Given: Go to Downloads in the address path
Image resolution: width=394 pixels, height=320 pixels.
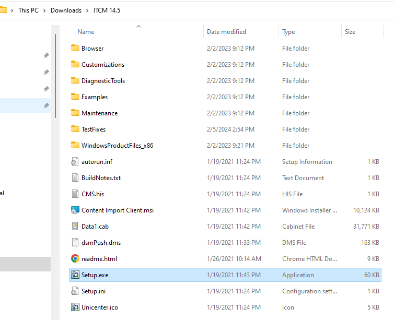Looking at the screenshot, I should [66, 10].
